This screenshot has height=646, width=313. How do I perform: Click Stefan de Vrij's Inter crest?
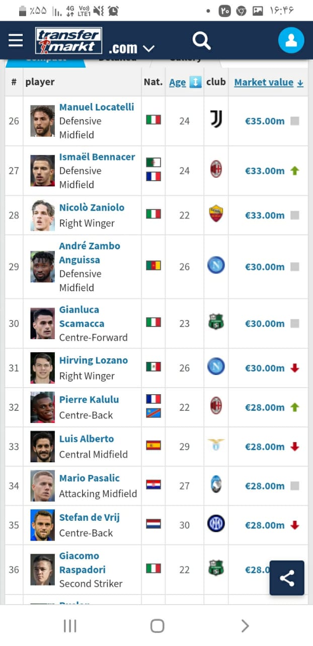pos(216,524)
